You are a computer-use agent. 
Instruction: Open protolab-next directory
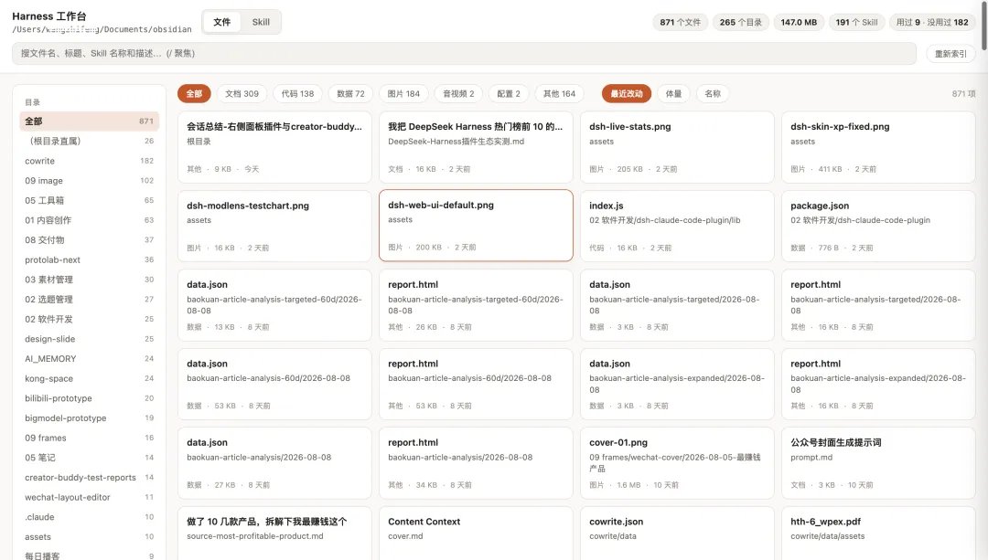89,259
